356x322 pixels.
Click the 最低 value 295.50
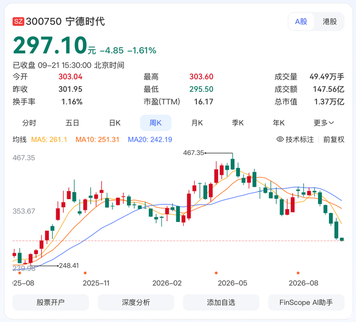click(x=202, y=89)
